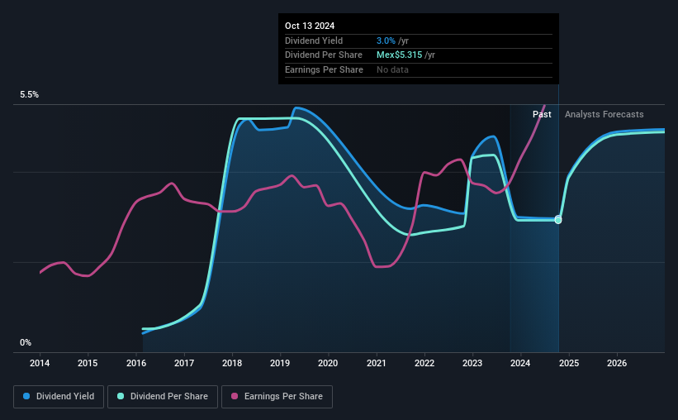This screenshot has height=420, width=678.
Task: Click the 'Dividend Per Share' tooltip row label
Action: click(324, 55)
